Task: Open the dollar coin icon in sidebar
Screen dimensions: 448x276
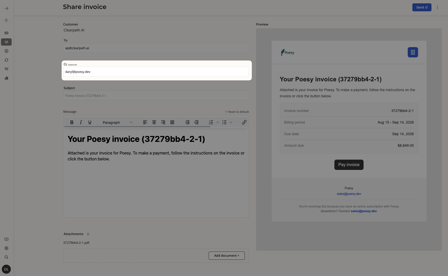Action: 6,51
